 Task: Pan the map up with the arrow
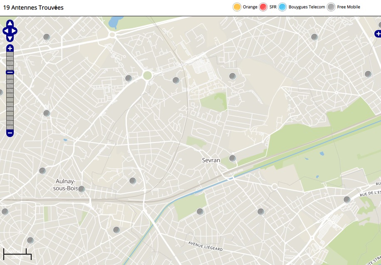pyautogui.click(x=10, y=23)
